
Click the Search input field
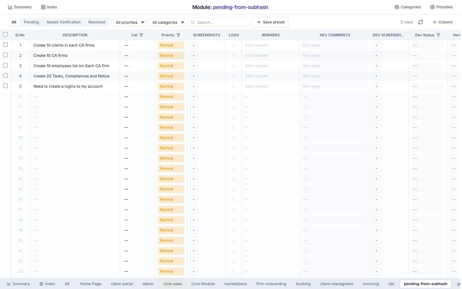click(x=219, y=22)
